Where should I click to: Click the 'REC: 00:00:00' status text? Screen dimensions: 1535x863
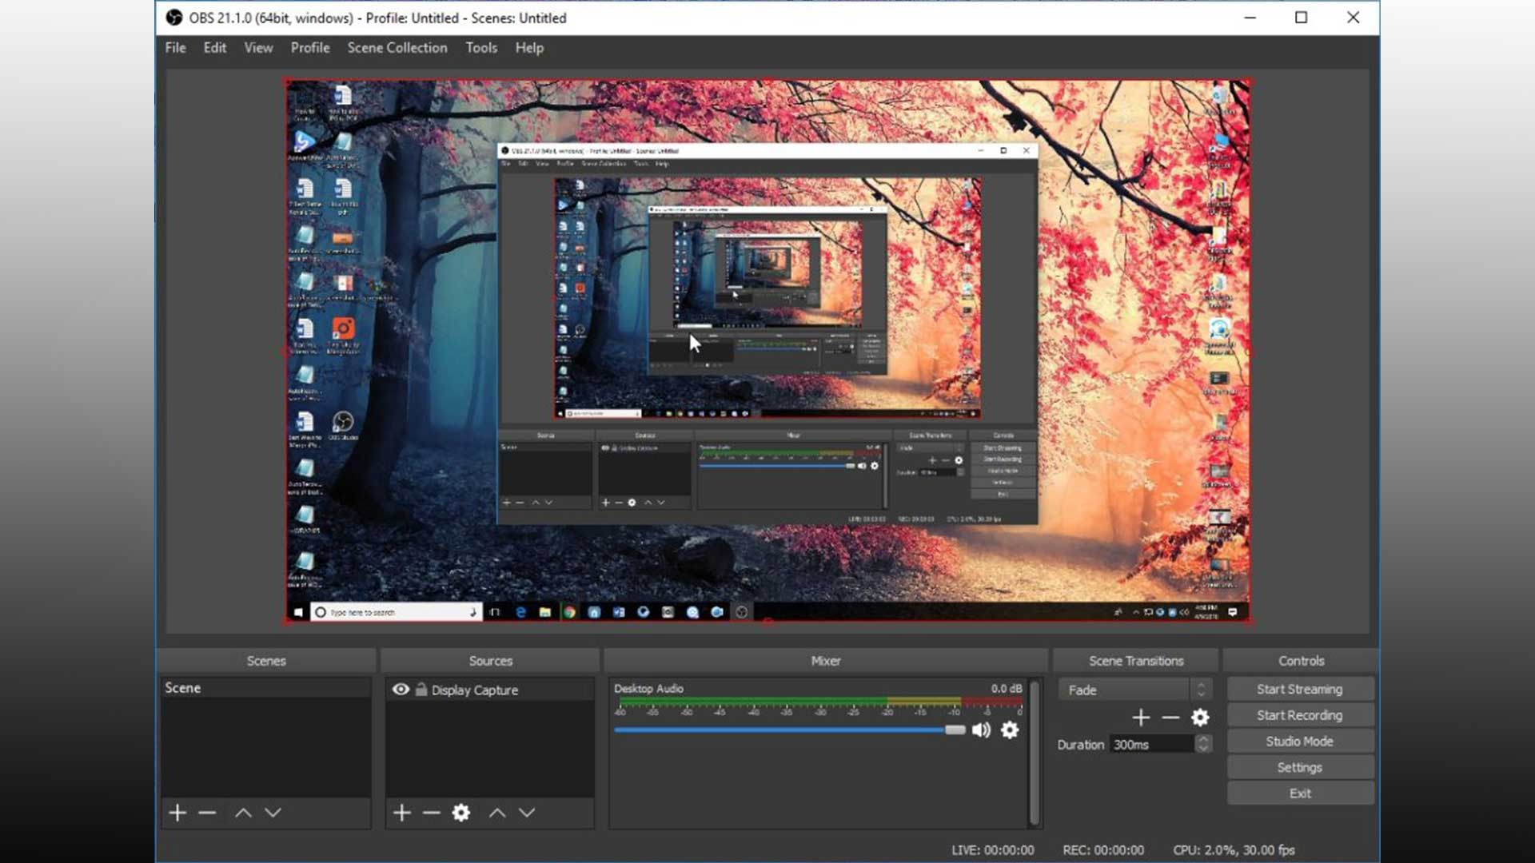[x=1103, y=850]
